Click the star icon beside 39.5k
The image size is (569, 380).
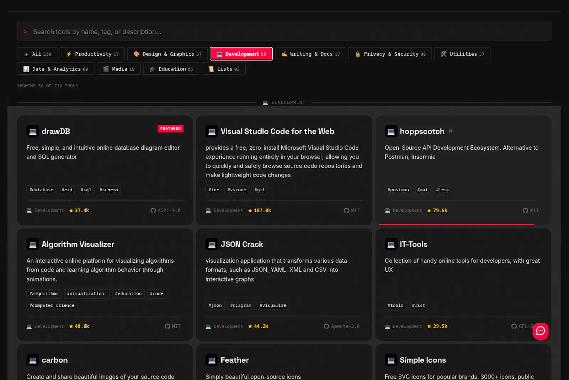(429, 326)
